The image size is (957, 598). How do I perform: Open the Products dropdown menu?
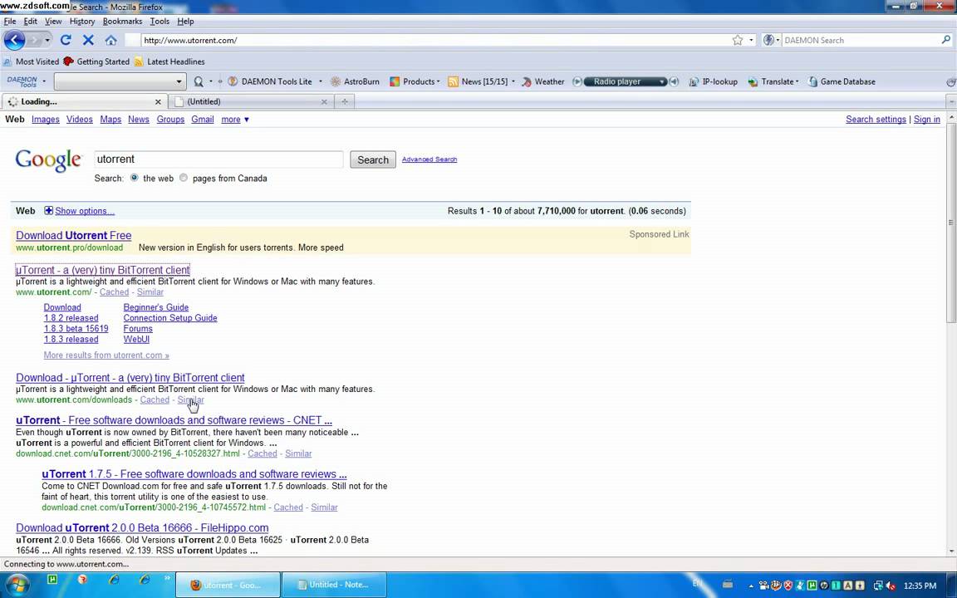pyautogui.click(x=415, y=81)
